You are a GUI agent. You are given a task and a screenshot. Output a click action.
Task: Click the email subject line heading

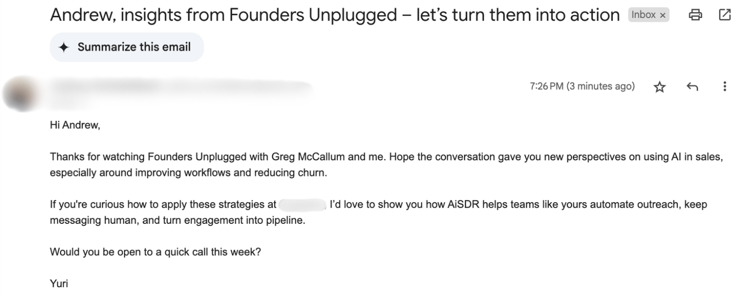pos(335,15)
